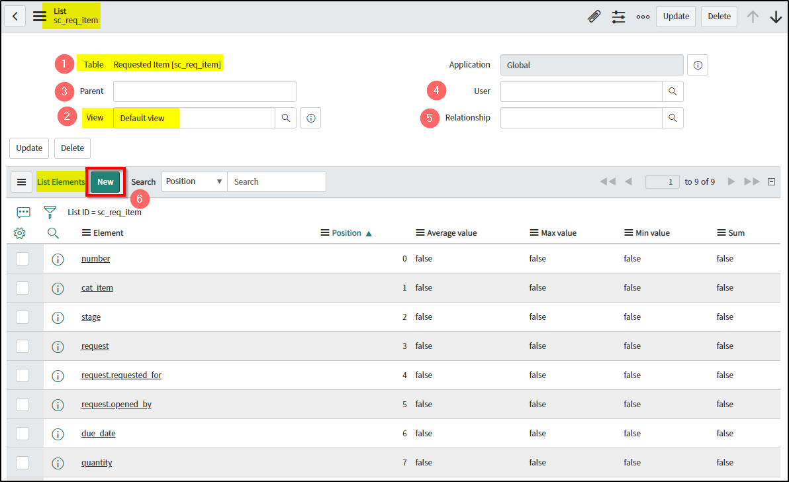Collapse the list using the minus square icon
Viewport: 789px width, 482px height.
coord(770,181)
